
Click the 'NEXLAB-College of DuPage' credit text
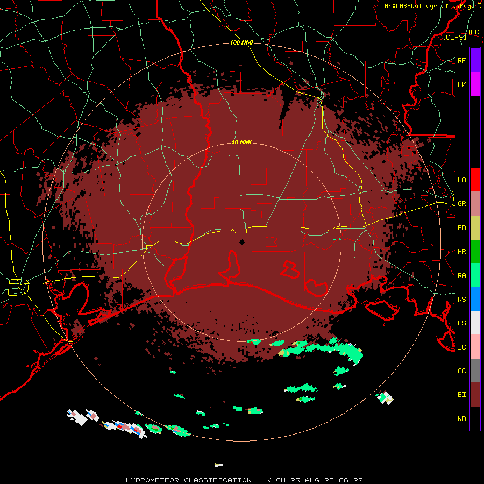pyautogui.click(x=430, y=6)
